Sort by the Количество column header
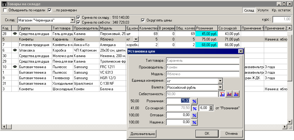The height and width of the screenshot is (140, 294). point(148,28)
